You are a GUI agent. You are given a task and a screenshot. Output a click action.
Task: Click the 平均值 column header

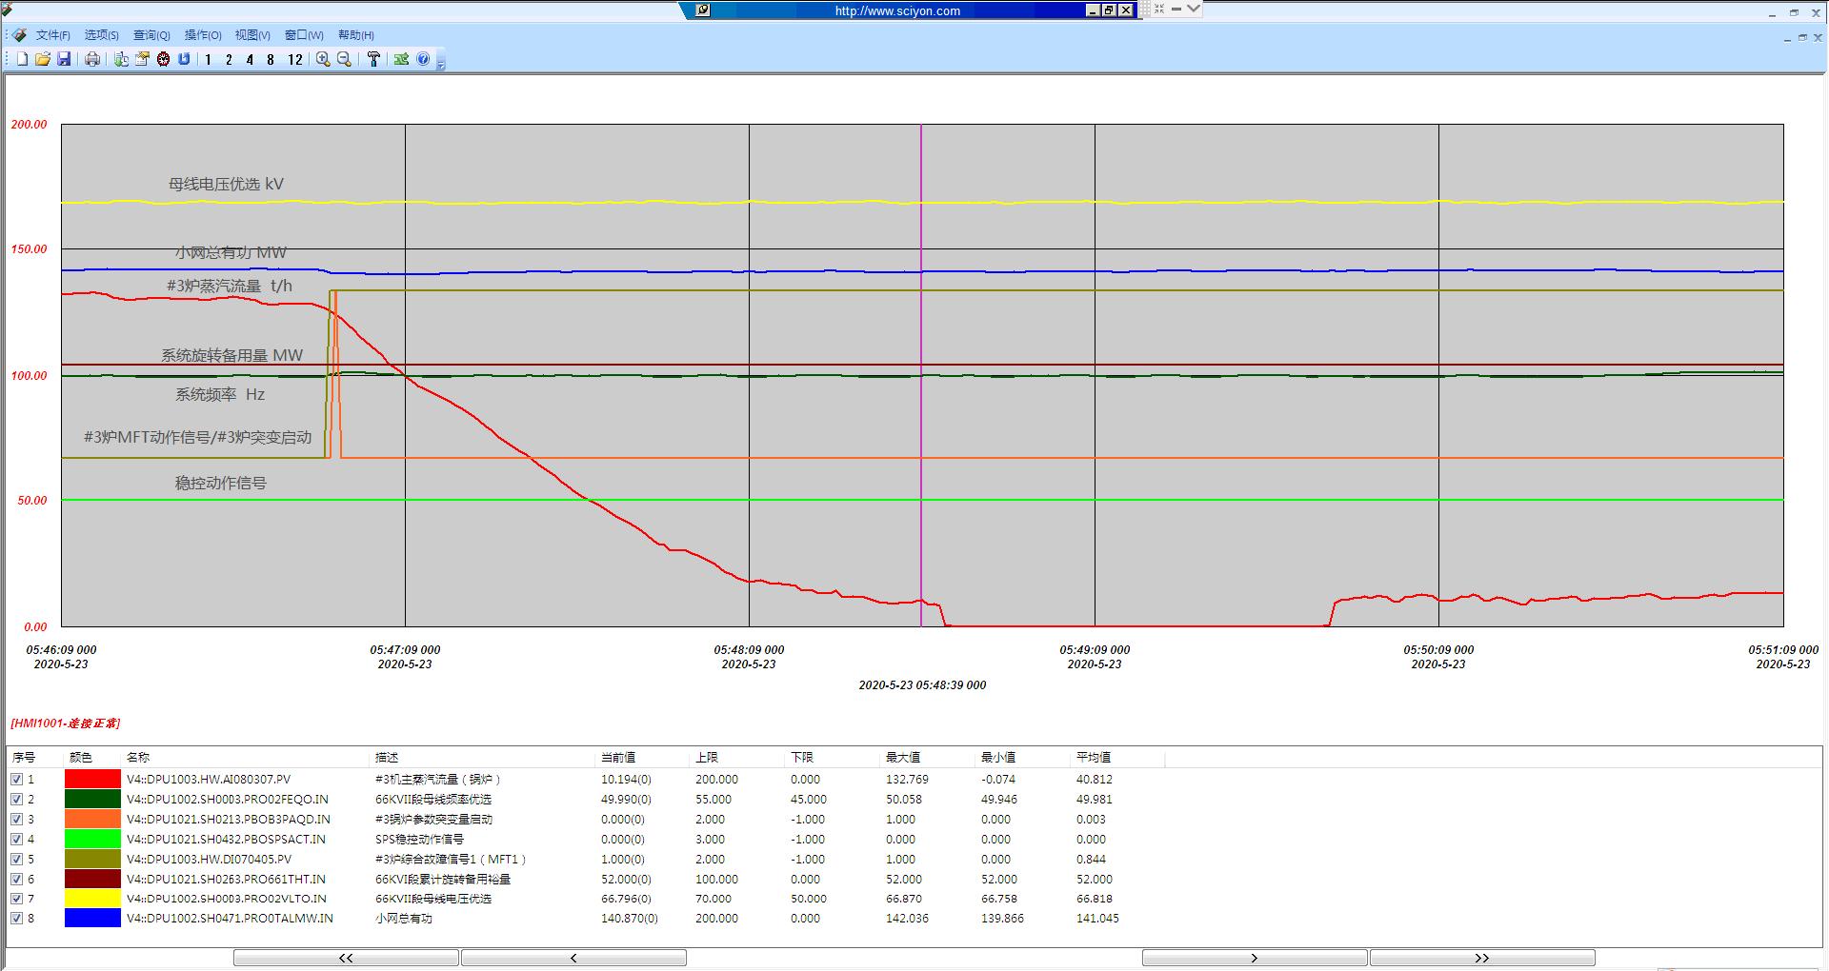click(1117, 757)
